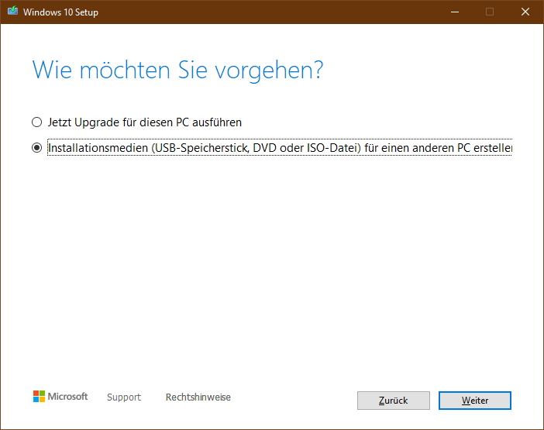Go back with the Zurück button
Viewport: 544px width, 430px height.
pyautogui.click(x=394, y=401)
